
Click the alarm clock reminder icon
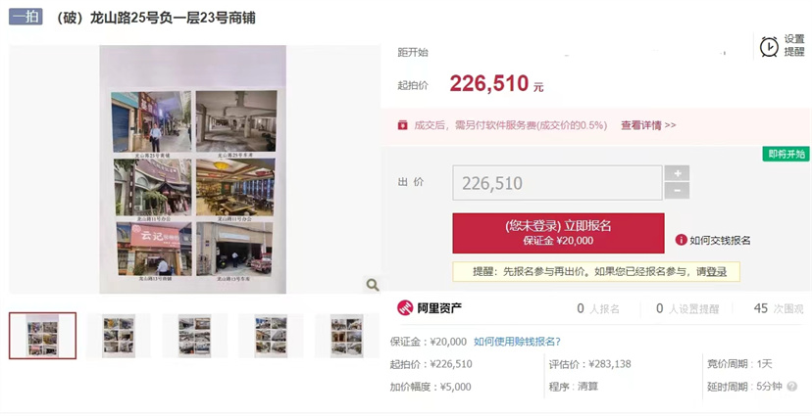click(769, 47)
